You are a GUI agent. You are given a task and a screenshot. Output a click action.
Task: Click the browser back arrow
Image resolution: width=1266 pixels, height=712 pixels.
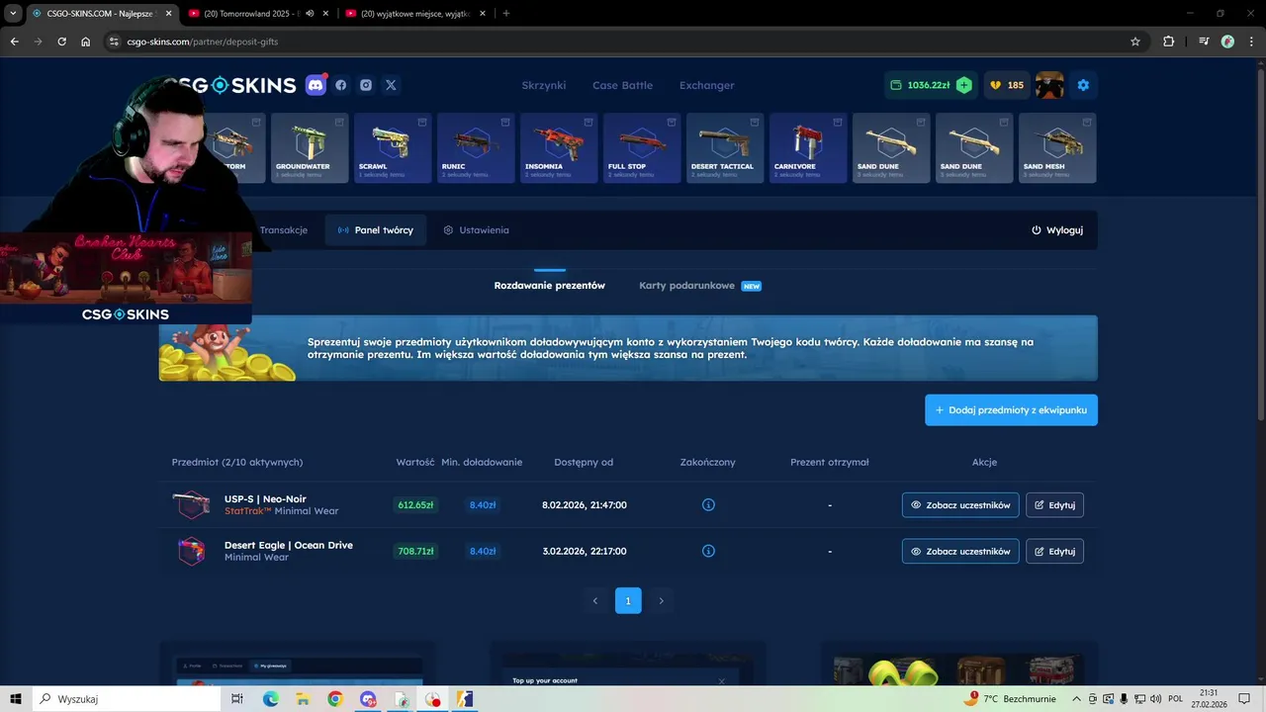pyautogui.click(x=14, y=42)
